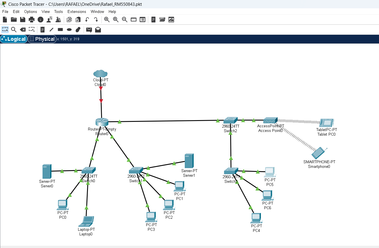Click the Server0 device
Screen dimensions: 379x248
point(47,171)
